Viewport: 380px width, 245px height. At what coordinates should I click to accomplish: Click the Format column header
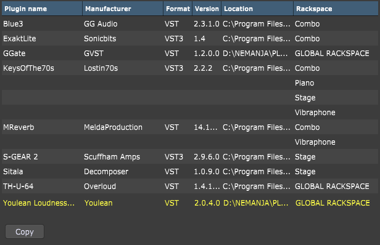(x=178, y=9)
